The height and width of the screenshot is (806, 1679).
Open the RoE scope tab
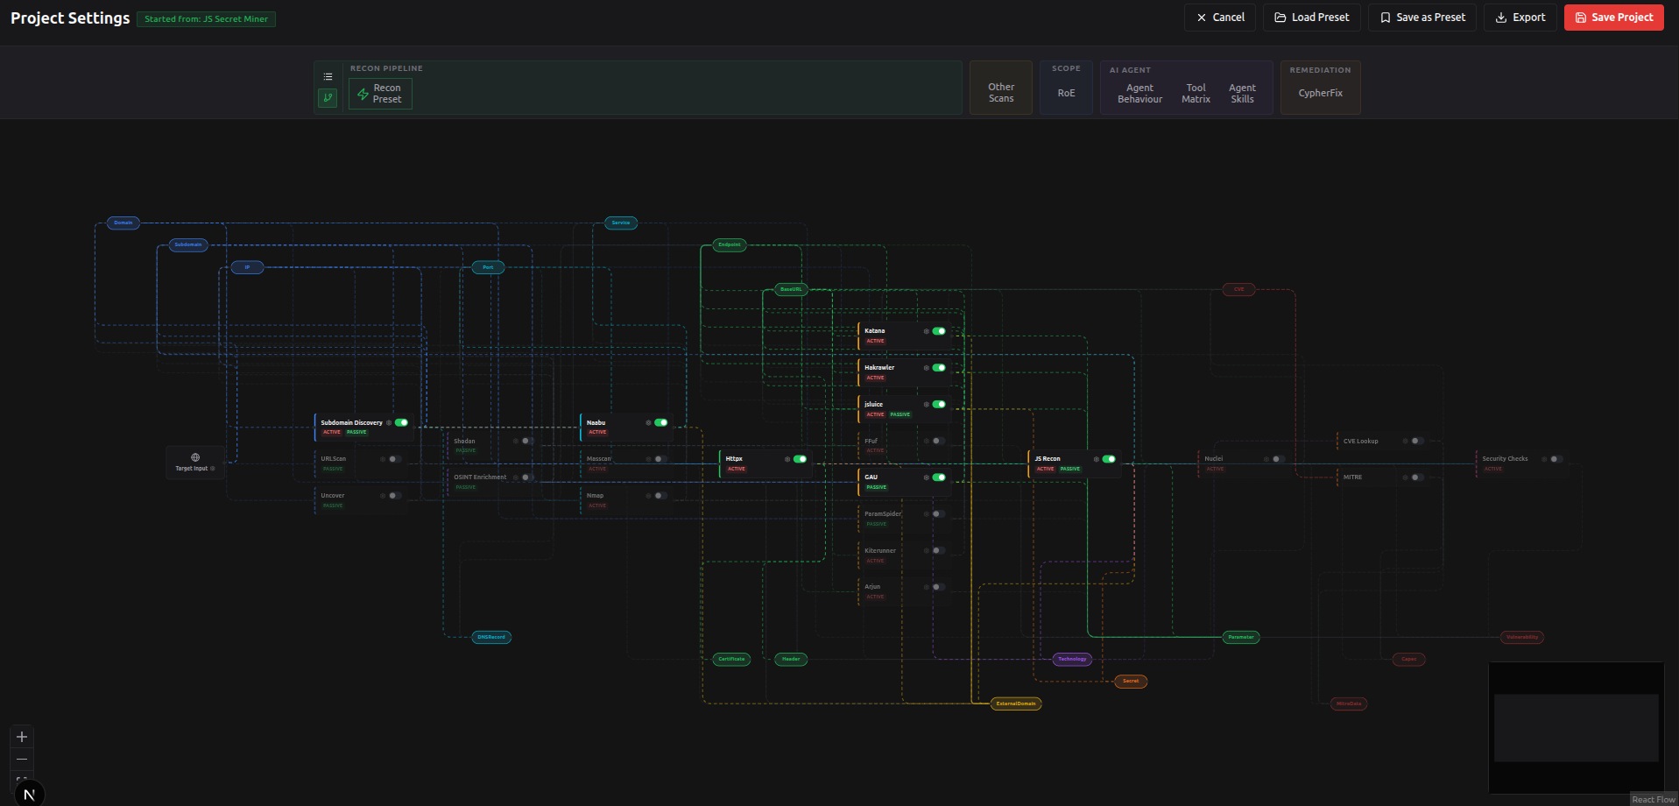pyautogui.click(x=1066, y=93)
